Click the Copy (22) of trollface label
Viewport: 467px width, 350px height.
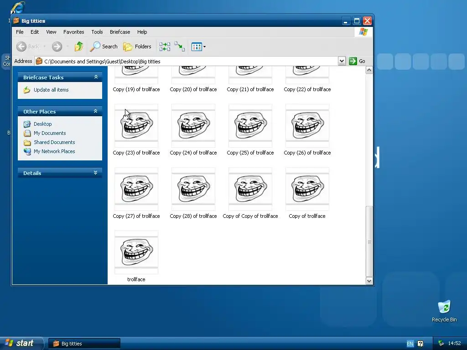[307, 89]
